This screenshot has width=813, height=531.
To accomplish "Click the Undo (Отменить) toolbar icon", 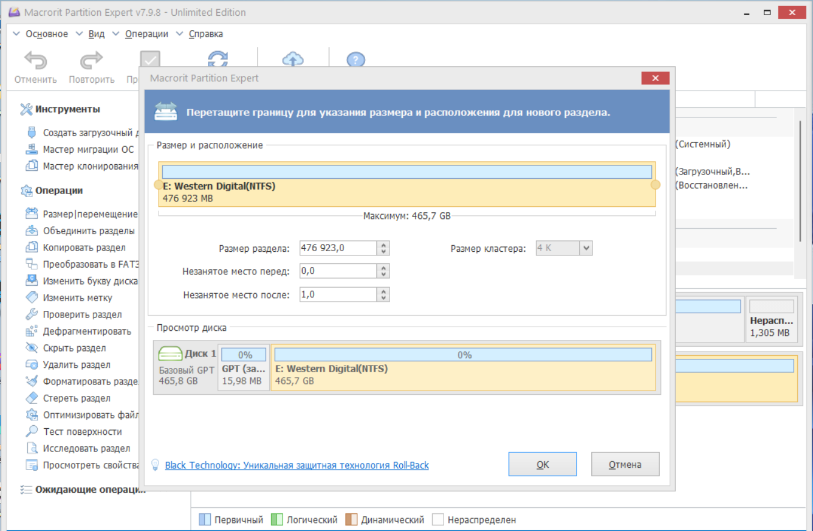I will [35, 61].
